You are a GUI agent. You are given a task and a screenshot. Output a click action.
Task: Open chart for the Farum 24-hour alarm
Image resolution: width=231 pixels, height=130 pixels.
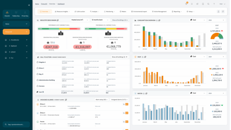(124, 122)
